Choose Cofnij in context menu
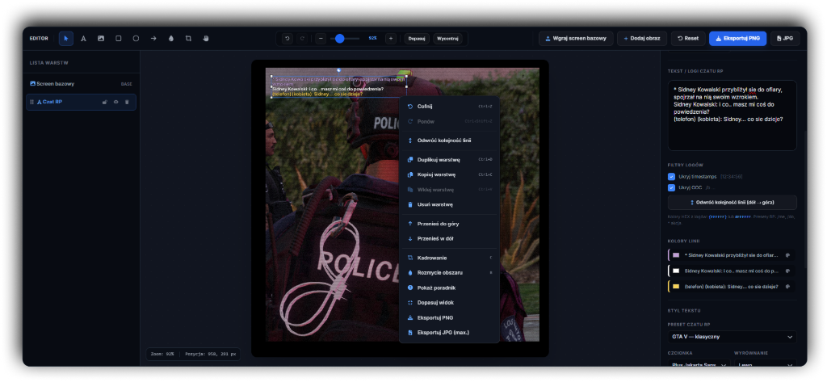The height and width of the screenshot is (382, 827). pos(449,107)
